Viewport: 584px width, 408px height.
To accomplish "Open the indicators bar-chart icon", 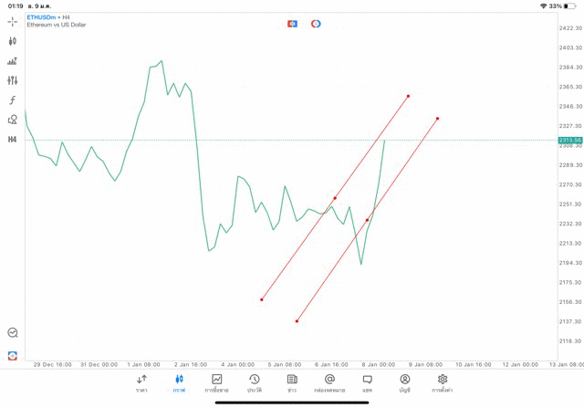I will 13,61.
